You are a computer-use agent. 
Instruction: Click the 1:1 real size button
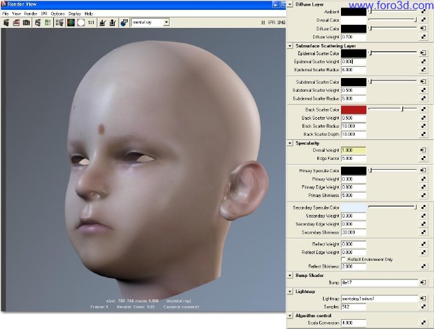[91, 22]
